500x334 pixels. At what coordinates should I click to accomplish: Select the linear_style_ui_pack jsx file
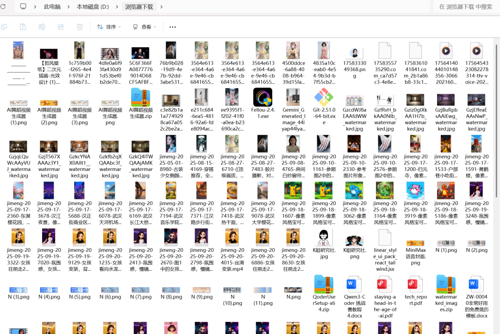pyautogui.click(x=385, y=237)
